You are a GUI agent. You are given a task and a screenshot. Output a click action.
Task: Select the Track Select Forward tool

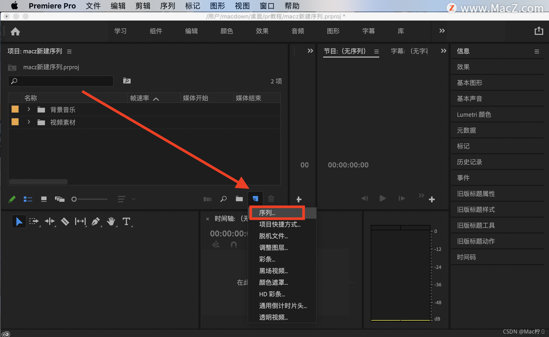34,221
